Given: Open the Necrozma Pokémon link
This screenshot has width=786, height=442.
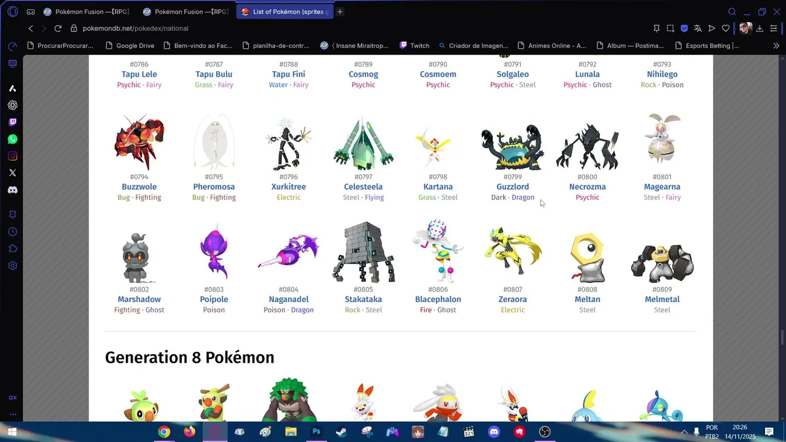Looking at the screenshot, I should tap(588, 187).
